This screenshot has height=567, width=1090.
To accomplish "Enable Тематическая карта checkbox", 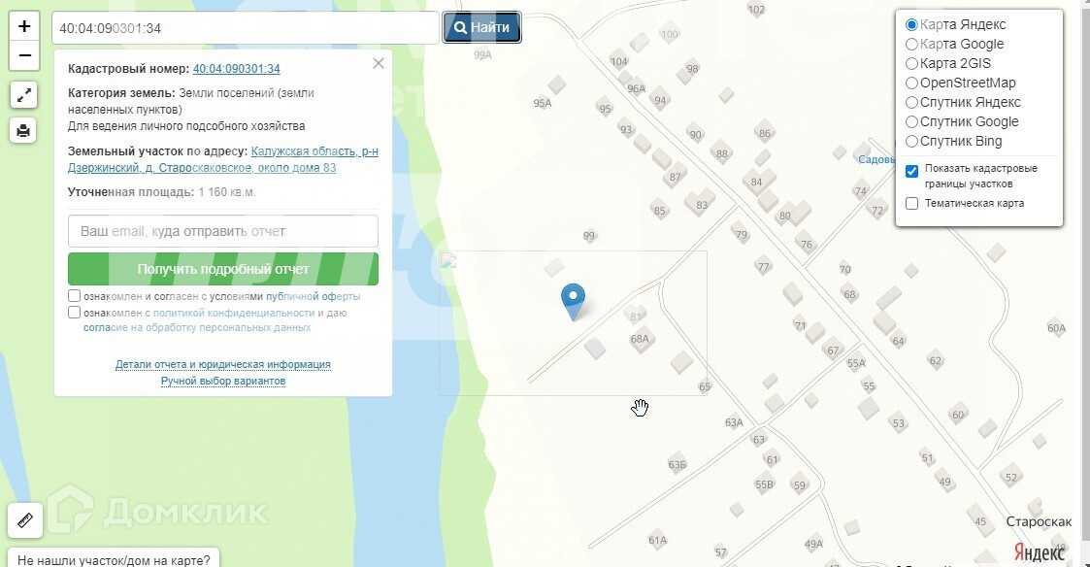I will (912, 203).
